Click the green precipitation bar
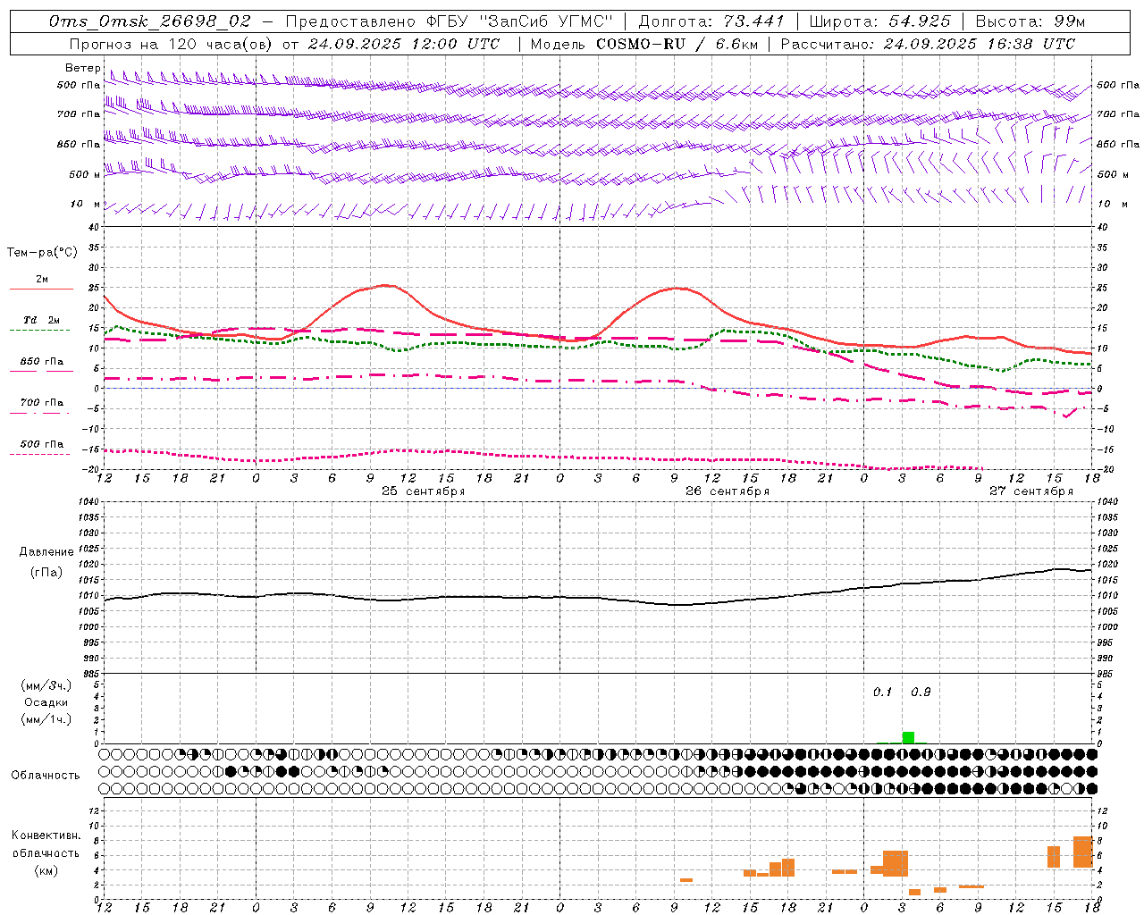Viewport: 1144px width, 915px height. 908,737
